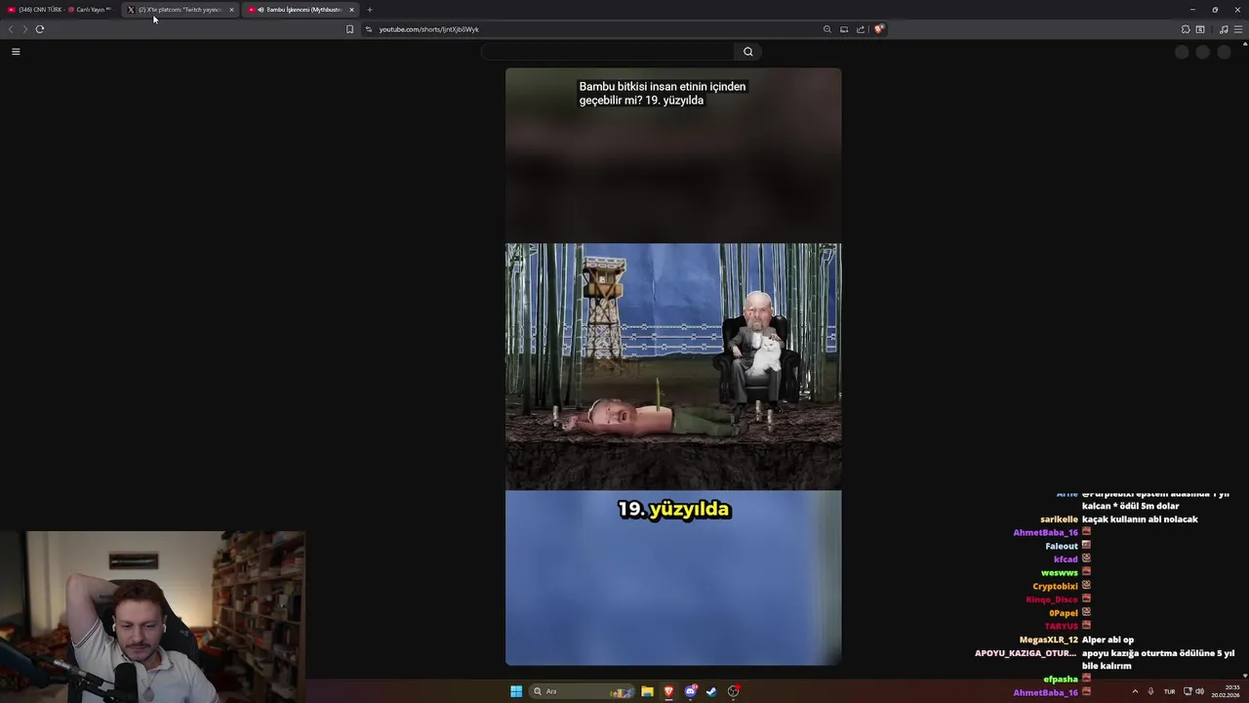1249x703 pixels.
Task: Open Brave browser from the taskbar
Action: 668,691
